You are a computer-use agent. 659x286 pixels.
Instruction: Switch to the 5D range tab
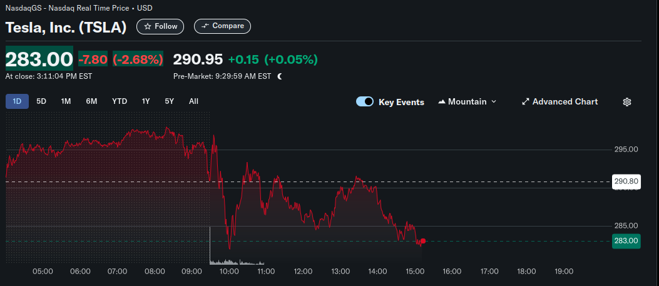41,101
